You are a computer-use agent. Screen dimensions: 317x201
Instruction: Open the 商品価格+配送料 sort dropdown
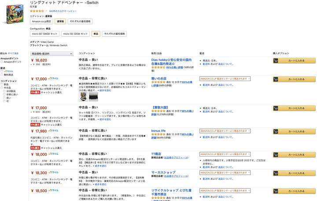coord(52,53)
